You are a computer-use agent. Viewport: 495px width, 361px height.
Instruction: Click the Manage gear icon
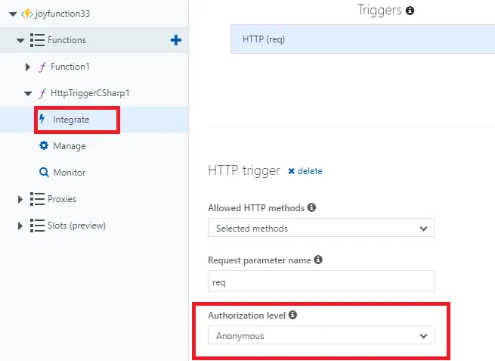click(44, 146)
